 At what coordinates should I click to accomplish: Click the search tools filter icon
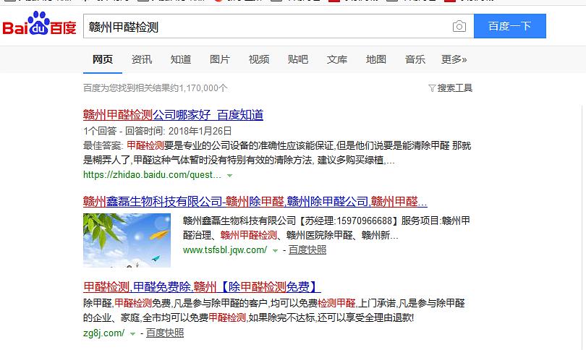point(432,88)
